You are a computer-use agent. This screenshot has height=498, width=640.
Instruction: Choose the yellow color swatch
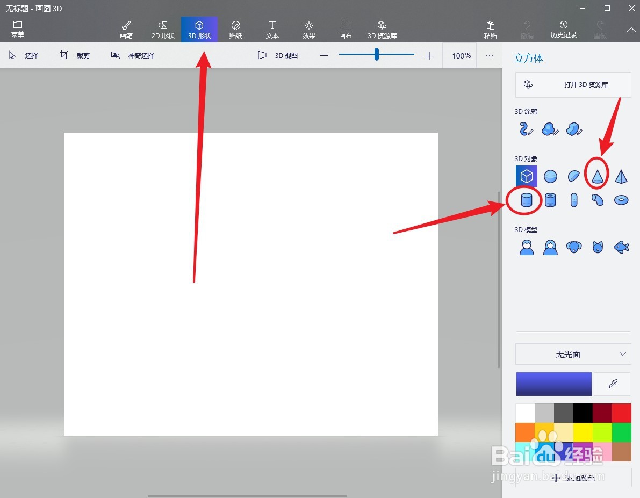583,432
